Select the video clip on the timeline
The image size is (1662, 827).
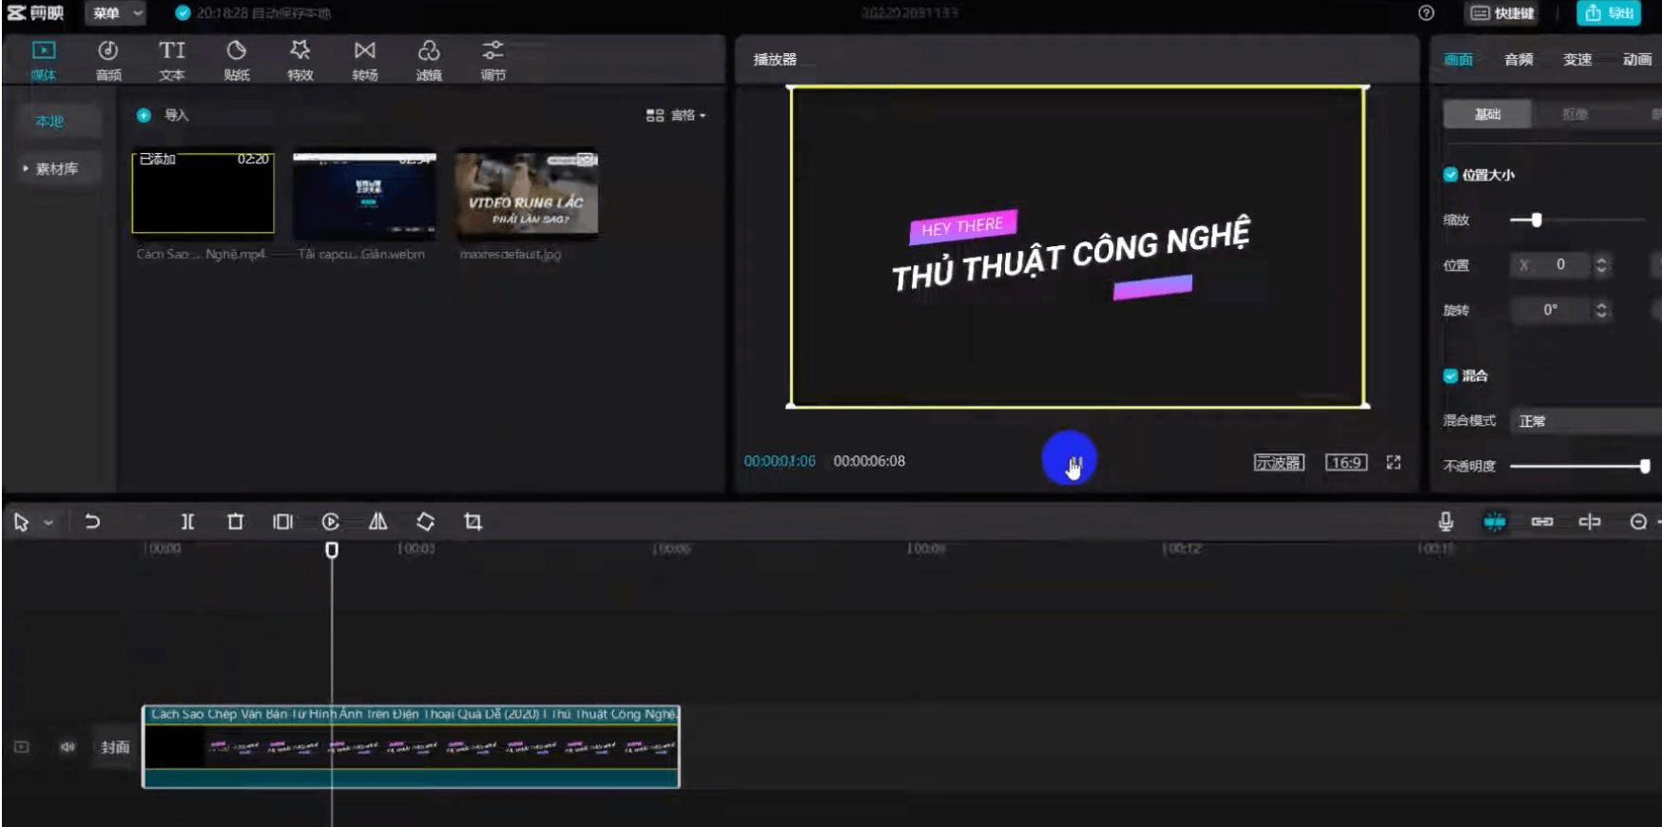click(x=411, y=746)
